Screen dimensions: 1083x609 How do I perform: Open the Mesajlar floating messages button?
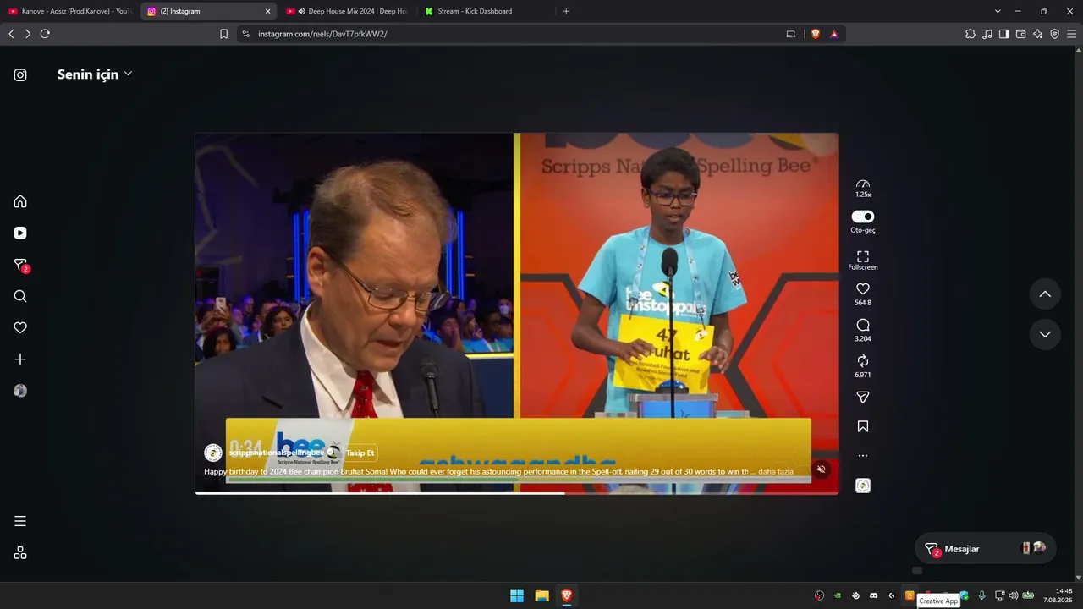pyautogui.click(x=985, y=549)
